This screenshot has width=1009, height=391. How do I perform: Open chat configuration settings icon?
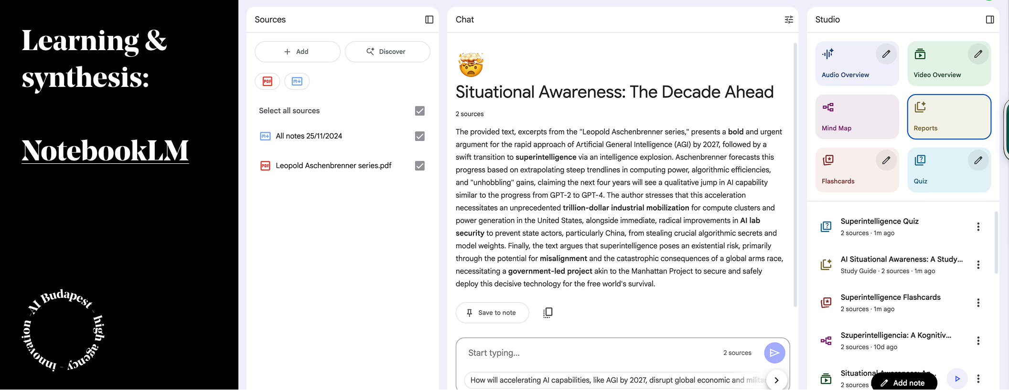(x=789, y=20)
